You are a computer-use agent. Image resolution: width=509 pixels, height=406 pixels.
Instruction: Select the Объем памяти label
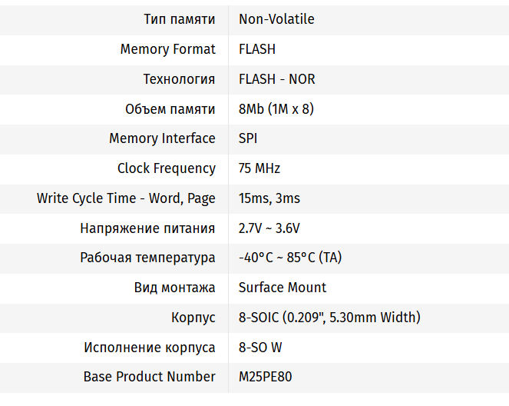(170, 109)
